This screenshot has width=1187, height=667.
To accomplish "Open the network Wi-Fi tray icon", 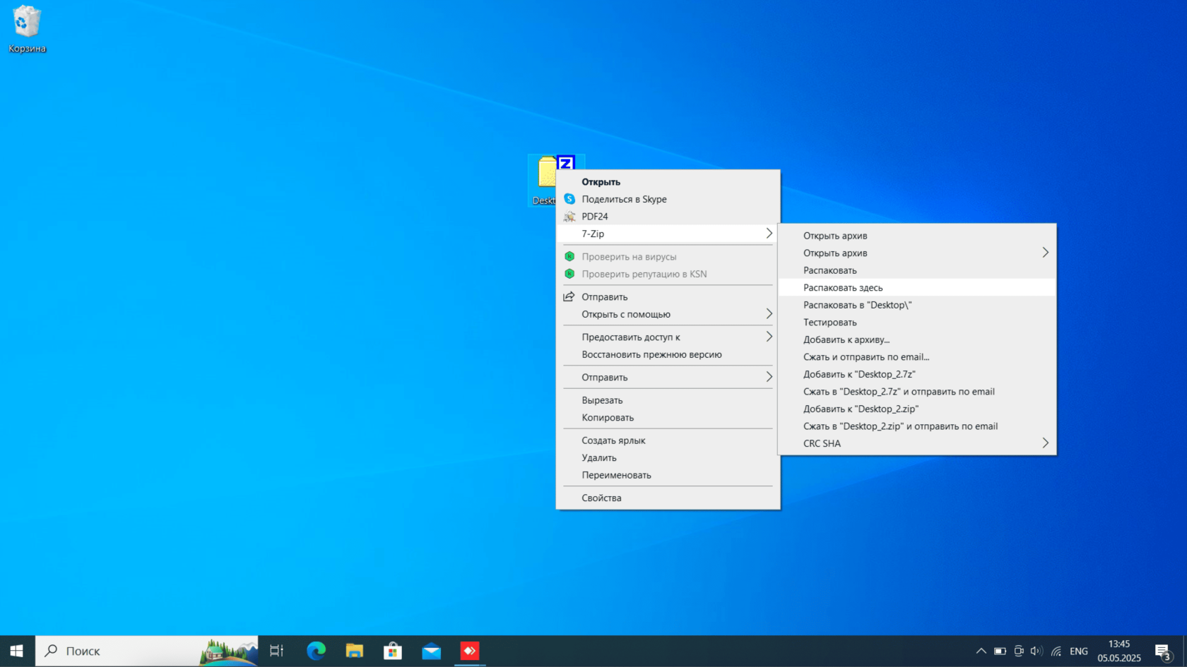I will click(1056, 651).
